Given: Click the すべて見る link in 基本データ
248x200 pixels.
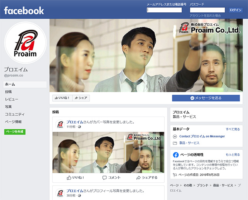Looking at the screenshot, I should click(x=232, y=129).
